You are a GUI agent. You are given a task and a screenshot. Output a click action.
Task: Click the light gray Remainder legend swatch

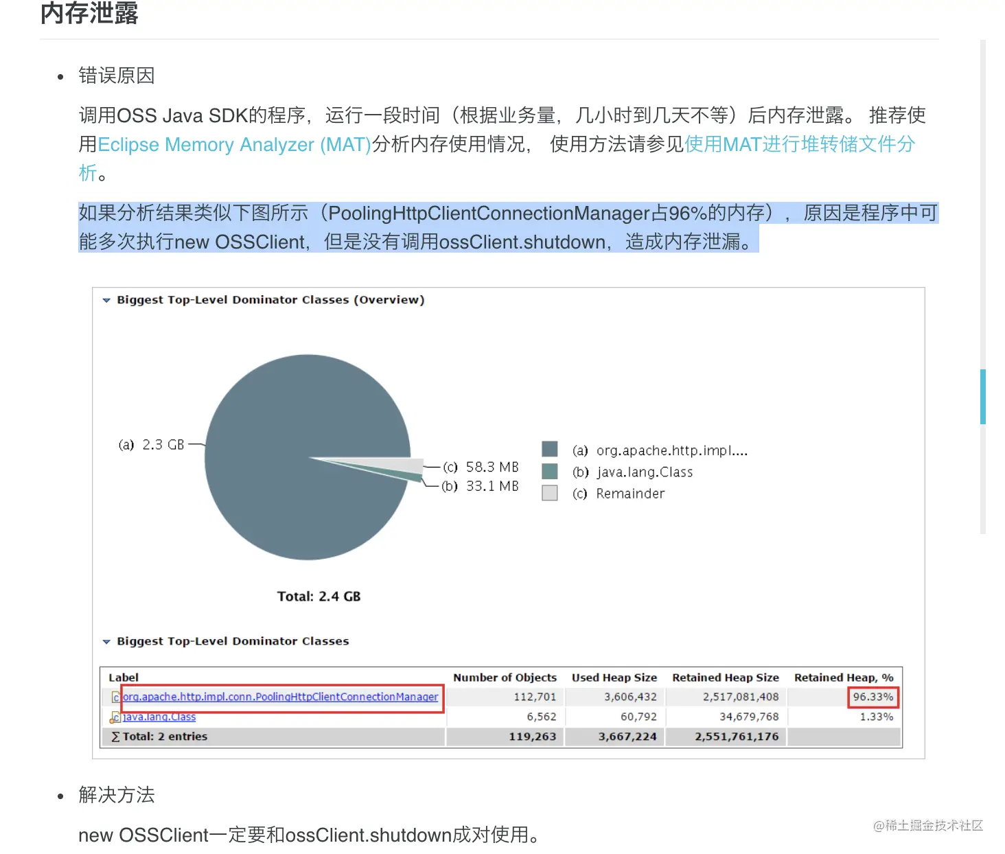click(x=549, y=493)
